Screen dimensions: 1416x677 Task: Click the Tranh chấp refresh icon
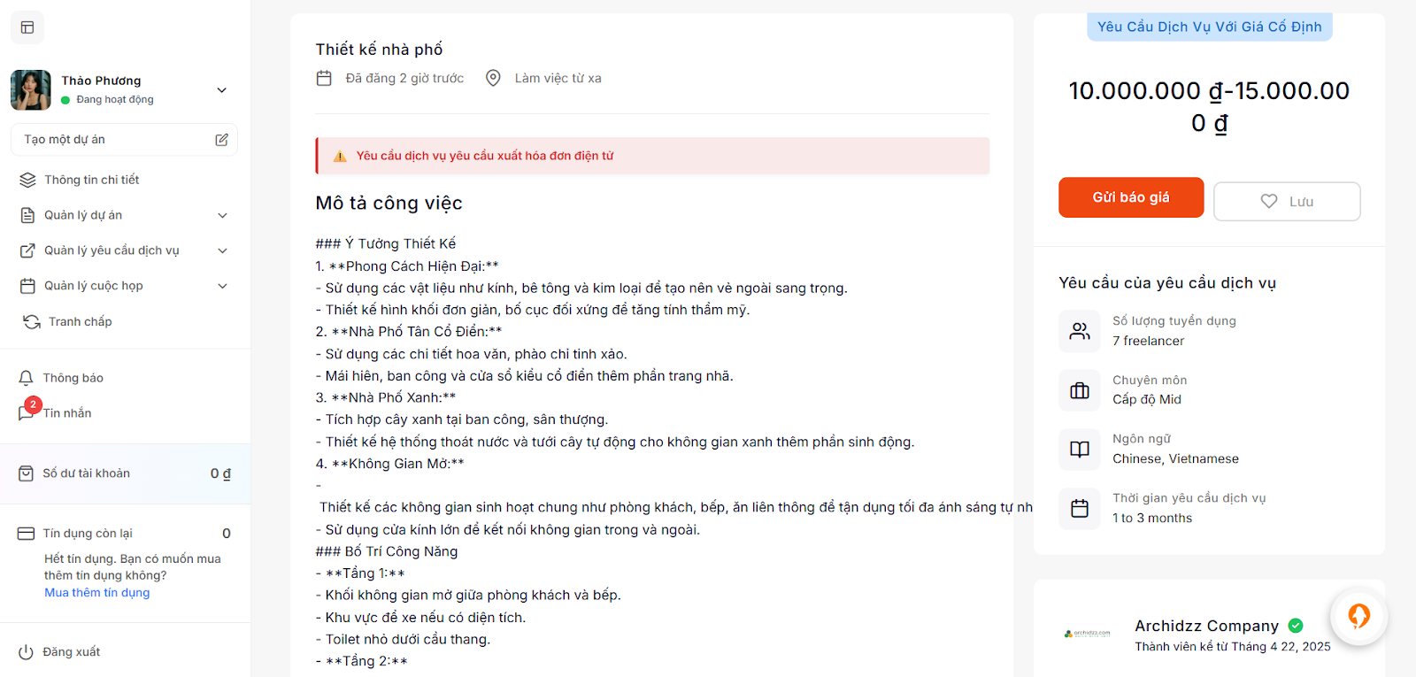coord(32,321)
